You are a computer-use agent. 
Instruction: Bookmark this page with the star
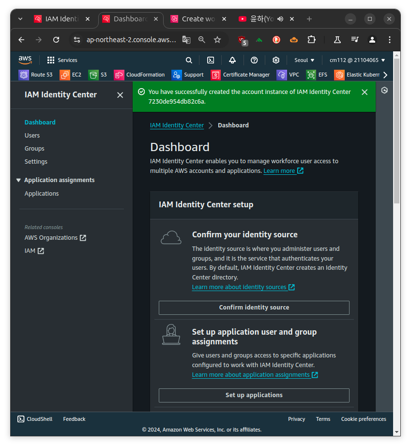217,40
